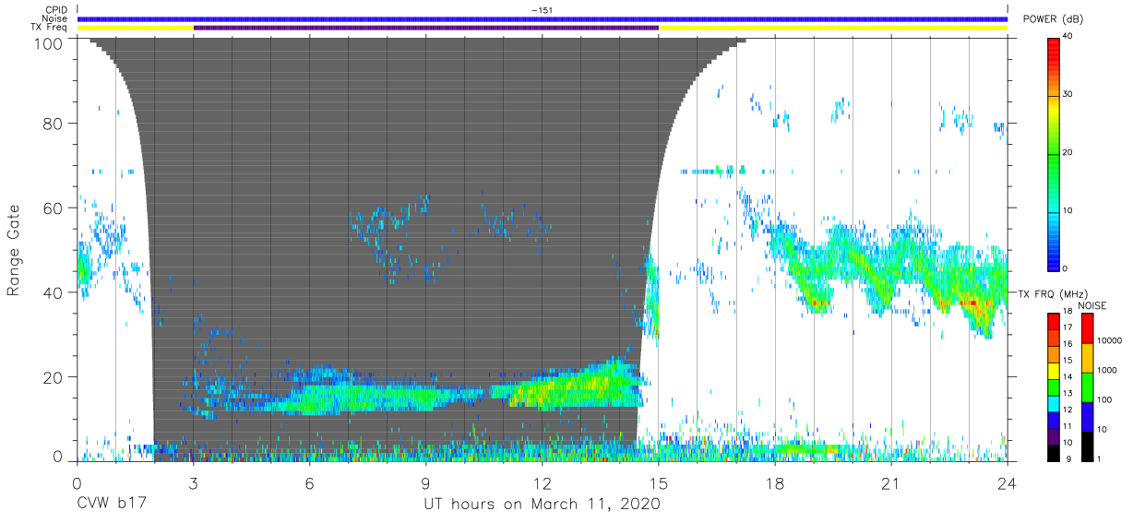Image resolution: width=1133 pixels, height=523 pixels.
Task: Click the 15 hour tick label
Action: click(x=659, y=483)
